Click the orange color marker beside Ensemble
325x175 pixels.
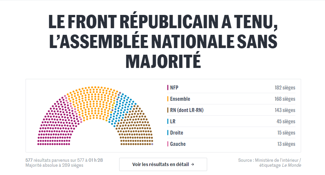tap(168, 99)
